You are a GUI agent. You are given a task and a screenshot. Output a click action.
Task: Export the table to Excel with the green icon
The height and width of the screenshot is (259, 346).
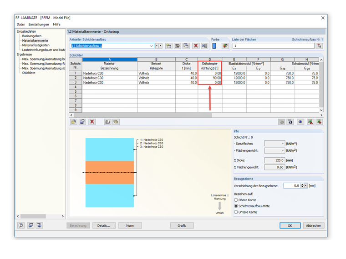(310, 122)
